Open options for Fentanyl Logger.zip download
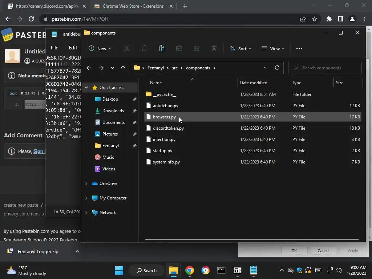372x279 pixels. click(77, 251)
